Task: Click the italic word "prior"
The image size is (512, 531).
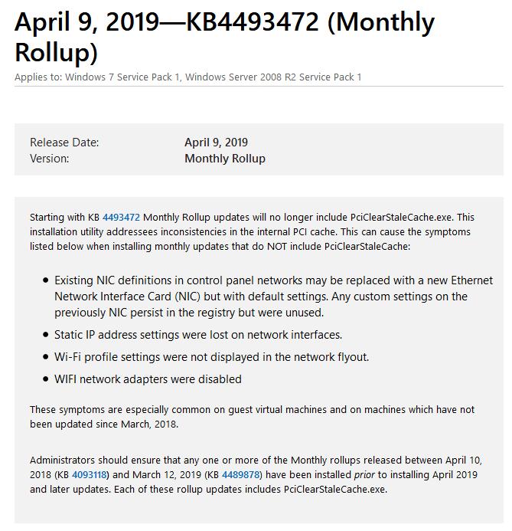Action: coord(364,475)
